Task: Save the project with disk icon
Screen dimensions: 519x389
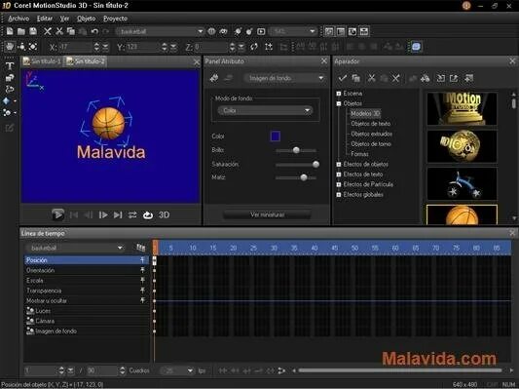Action: click(33, 31)
